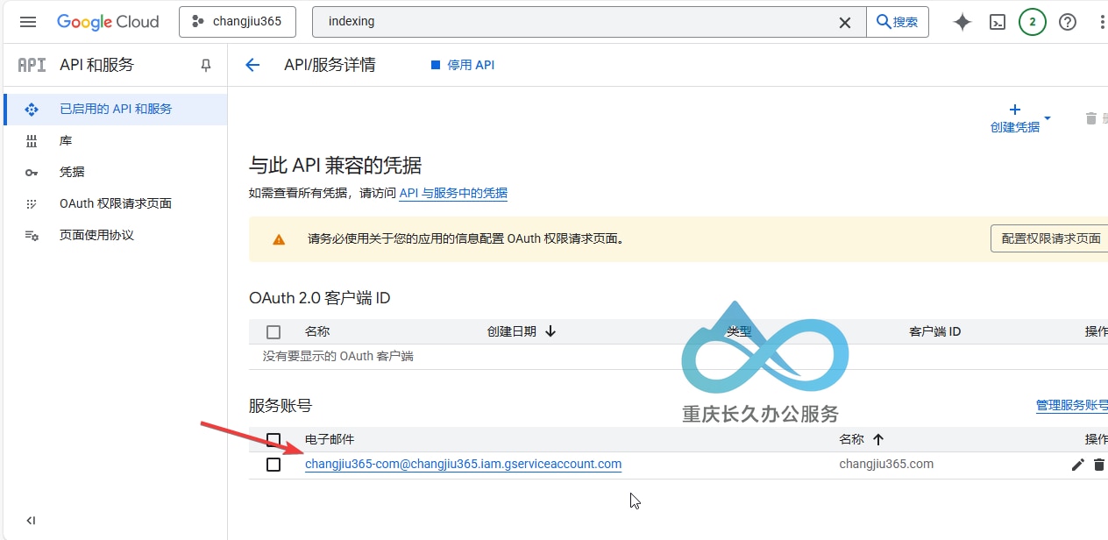The image size is (1108, 540).
Task: Select 已启用的 API 和服务 menu item
Action: click(115, 110)
